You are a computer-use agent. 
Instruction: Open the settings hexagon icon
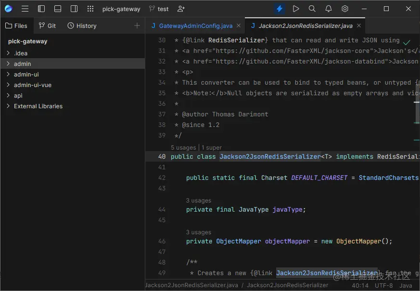[345, 9]
